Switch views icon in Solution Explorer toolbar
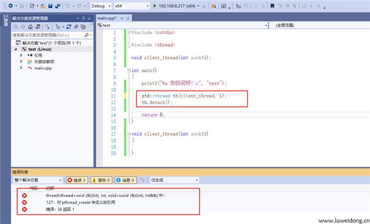 click(x=38, y=27)
